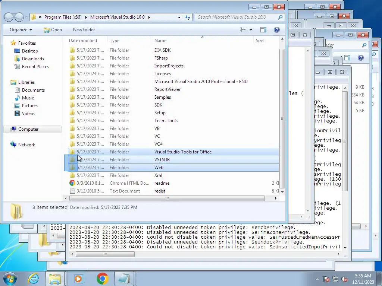The height and width of the screenshot is (286, 382).
Task: Select the redist text document icon
Action: (72, 191)
